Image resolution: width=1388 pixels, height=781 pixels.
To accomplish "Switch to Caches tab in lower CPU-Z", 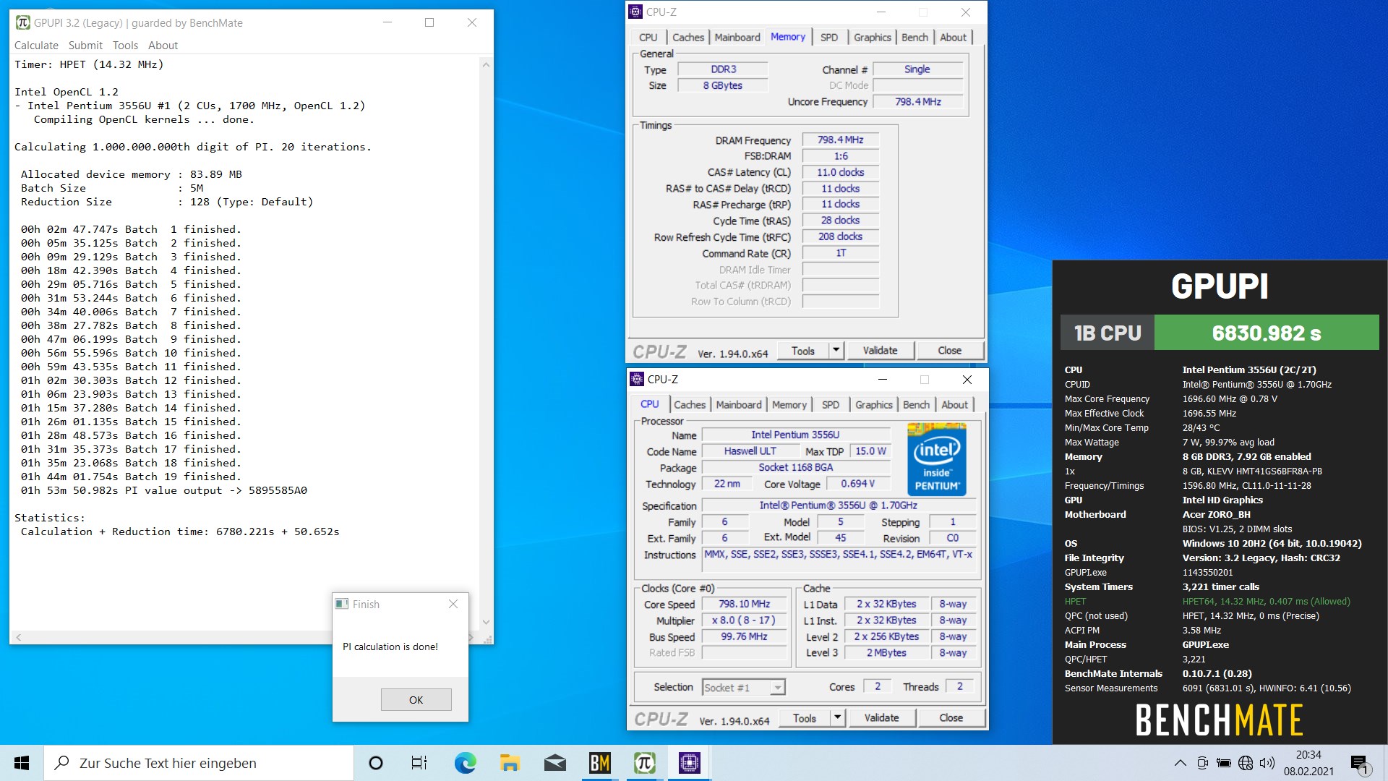I will (x=690, y=404).
